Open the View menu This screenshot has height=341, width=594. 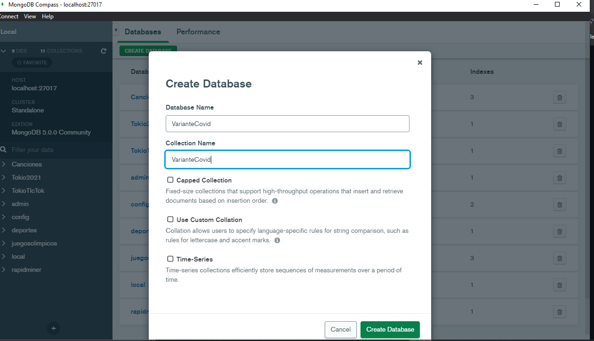coord(30,16)
